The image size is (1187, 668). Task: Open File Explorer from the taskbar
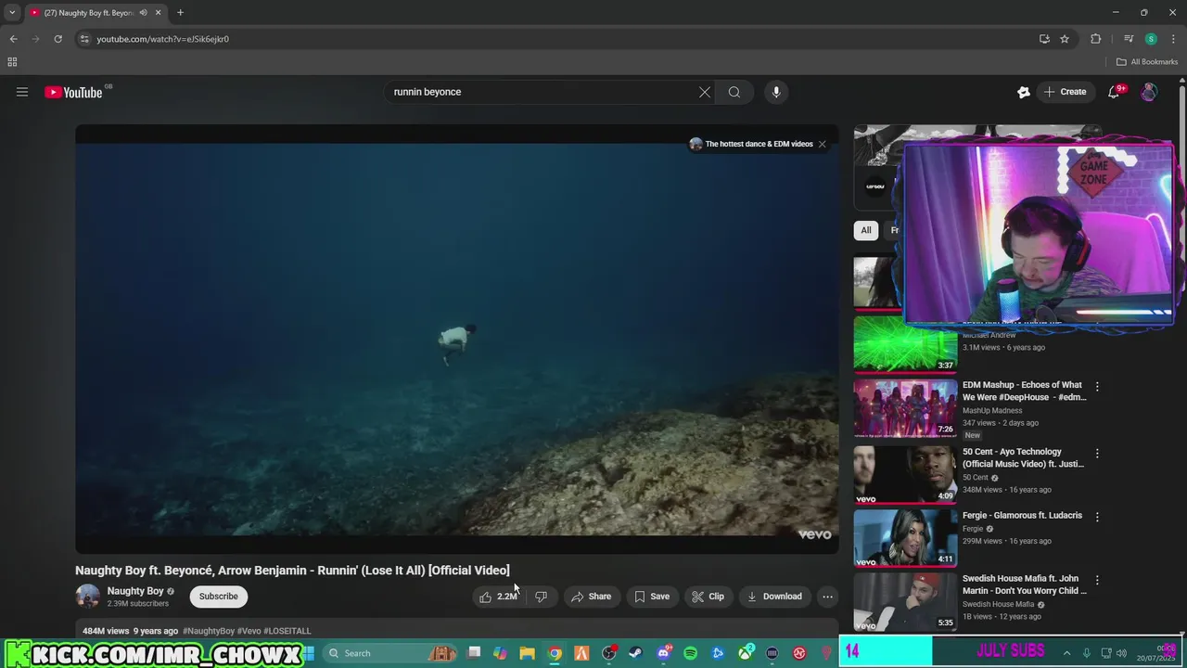527,653
